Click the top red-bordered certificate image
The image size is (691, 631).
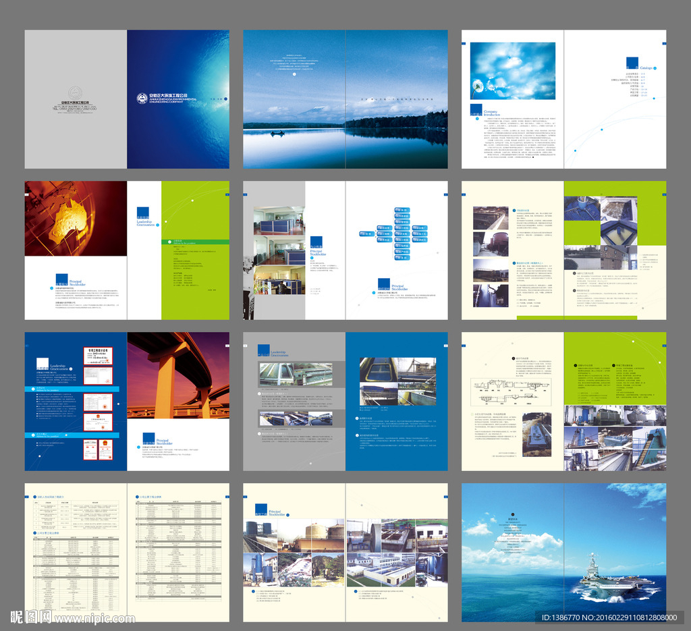point(98,356)
